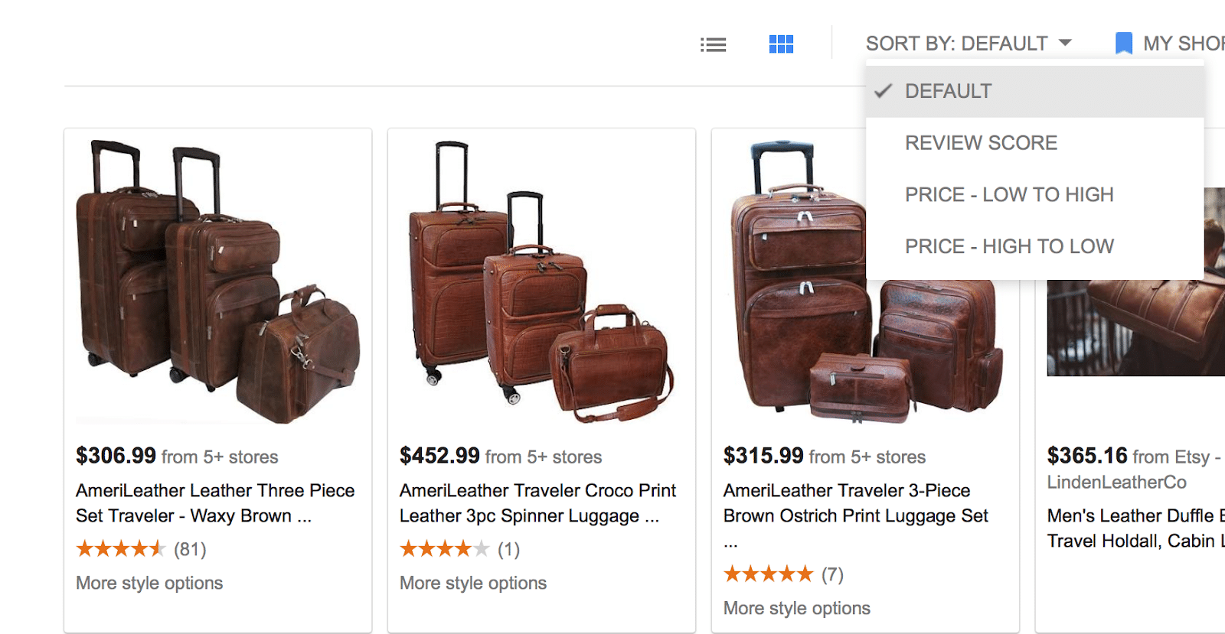Image resolution: width=1225 pixels, height=634 pixels.
Task: Open My Shortlist via the bookmark icon
Action: 1122,42
